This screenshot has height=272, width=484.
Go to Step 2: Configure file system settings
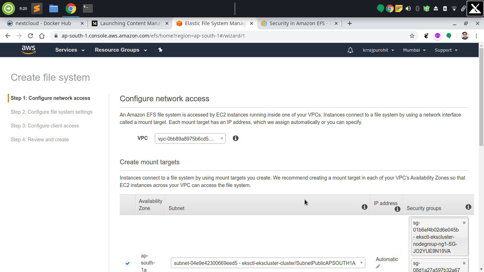(x=51, y=112)
